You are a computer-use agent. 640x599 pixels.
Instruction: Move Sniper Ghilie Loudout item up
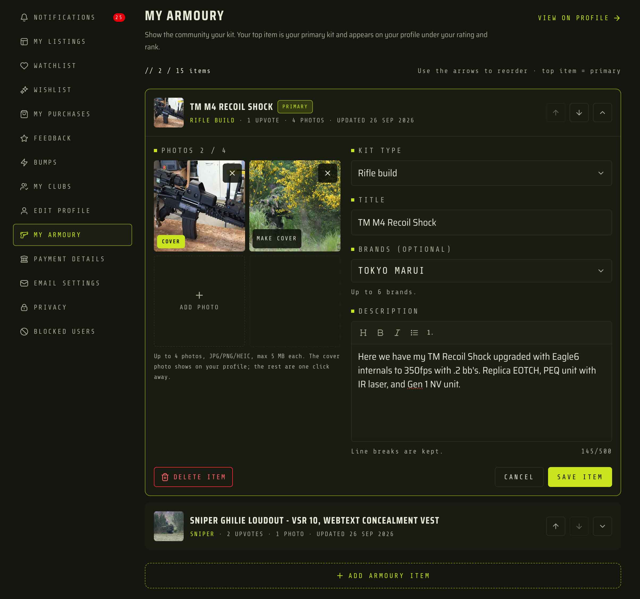(556, 526)
